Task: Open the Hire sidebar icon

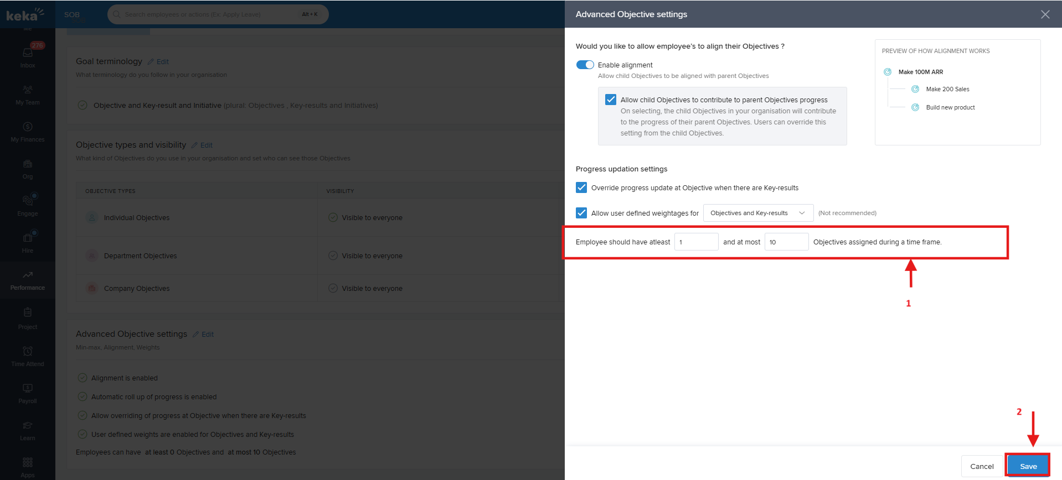Action: [x=28, y=238]
